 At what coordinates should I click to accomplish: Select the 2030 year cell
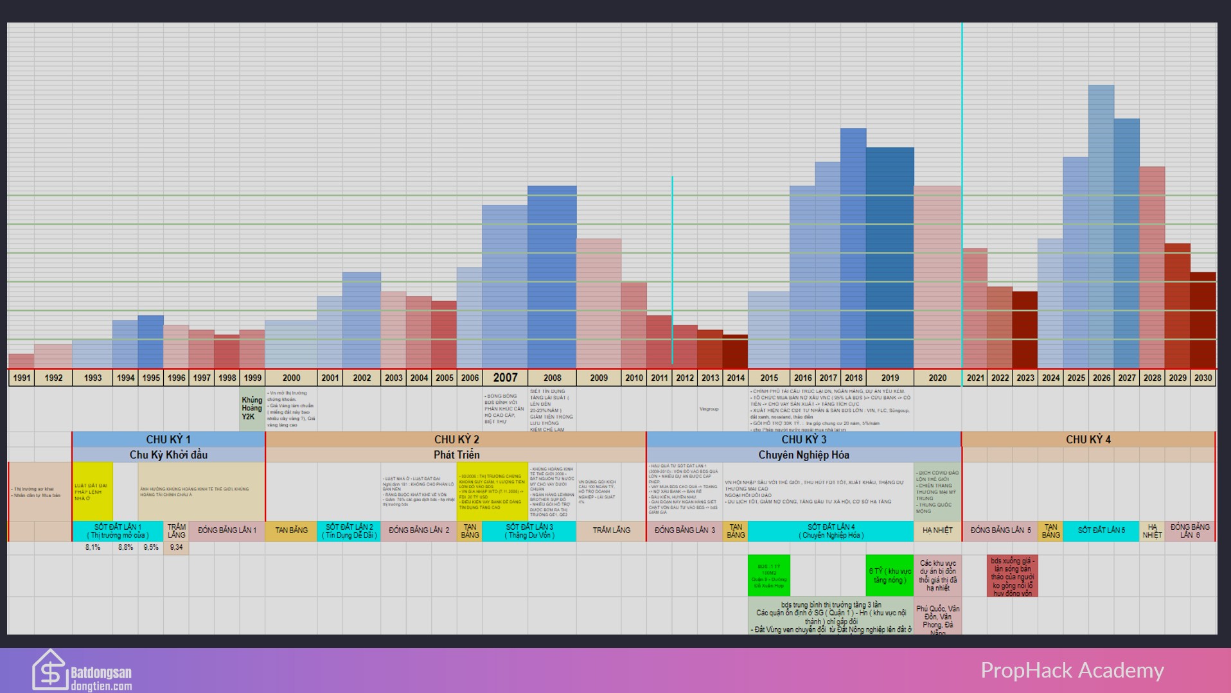pos(1203,378)
